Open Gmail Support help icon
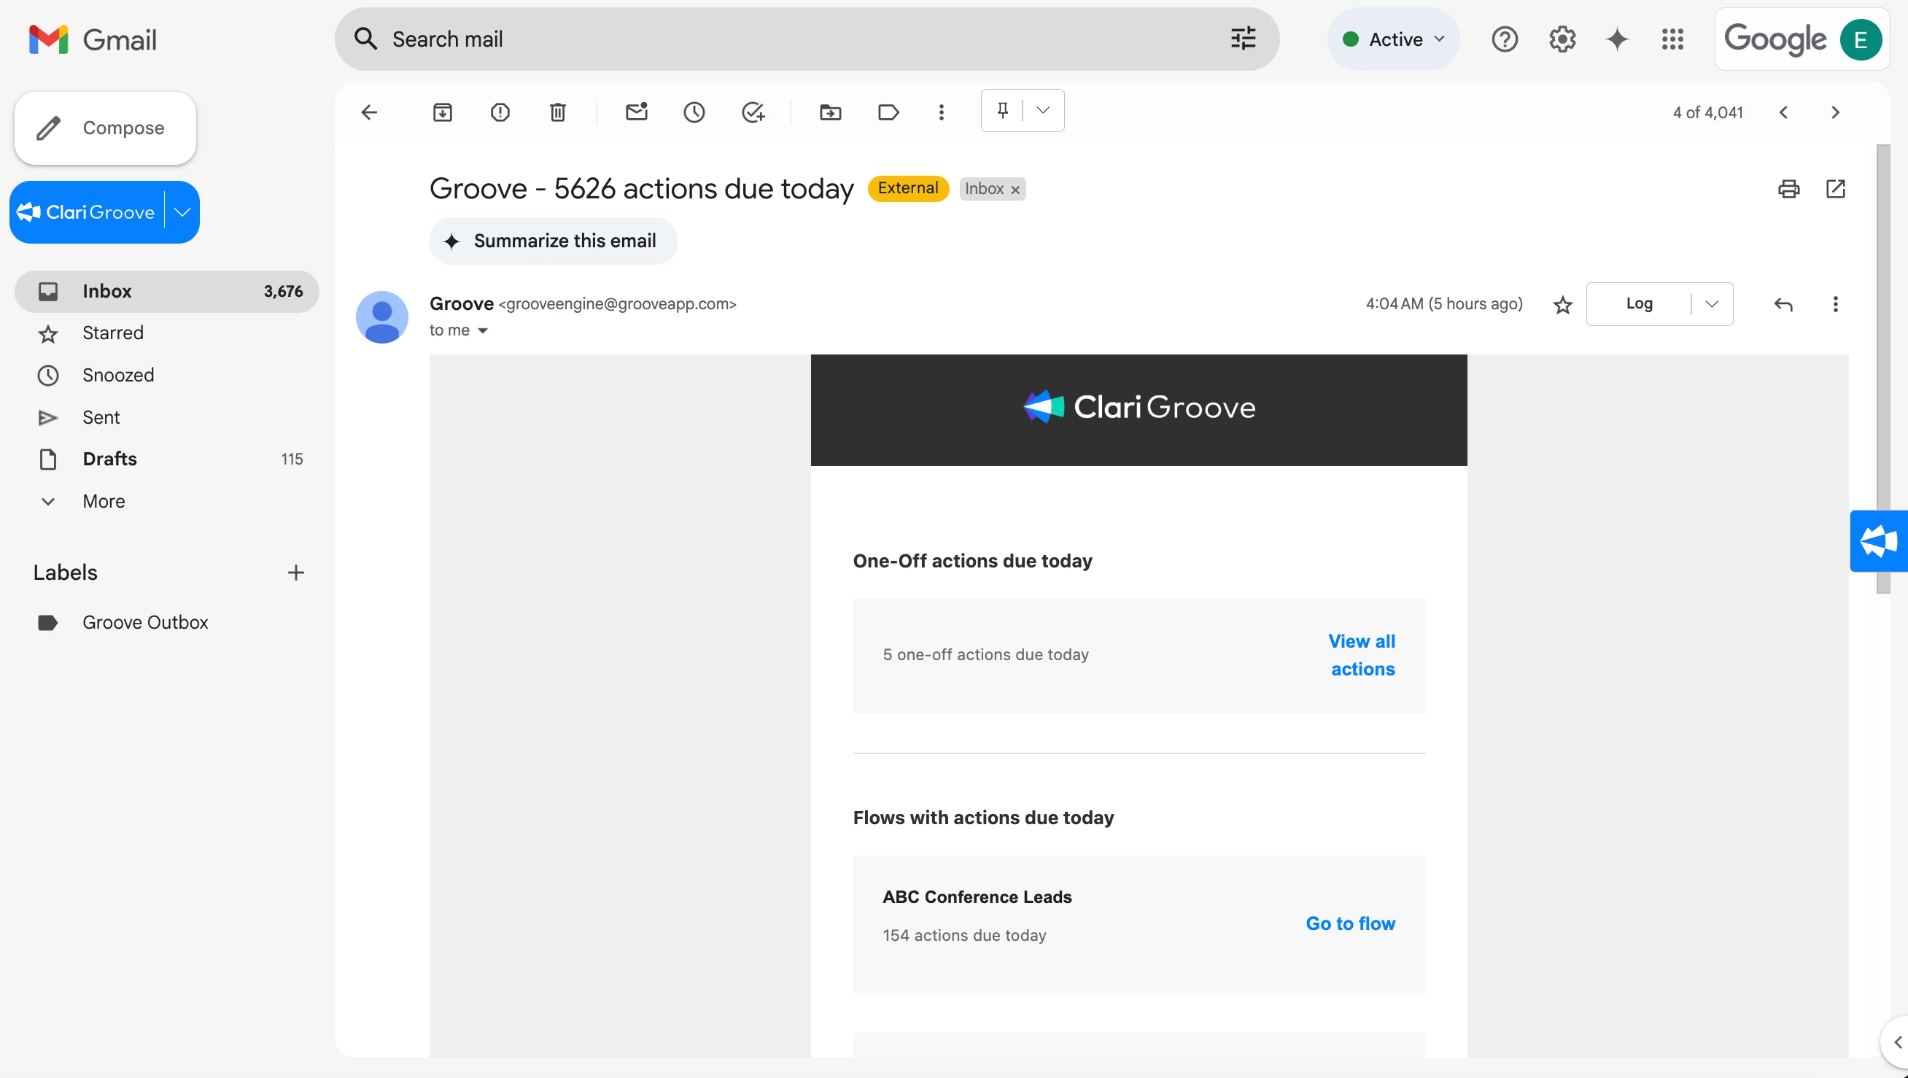Viewport: 1908px width, 1078px height. click(1505, 39)
